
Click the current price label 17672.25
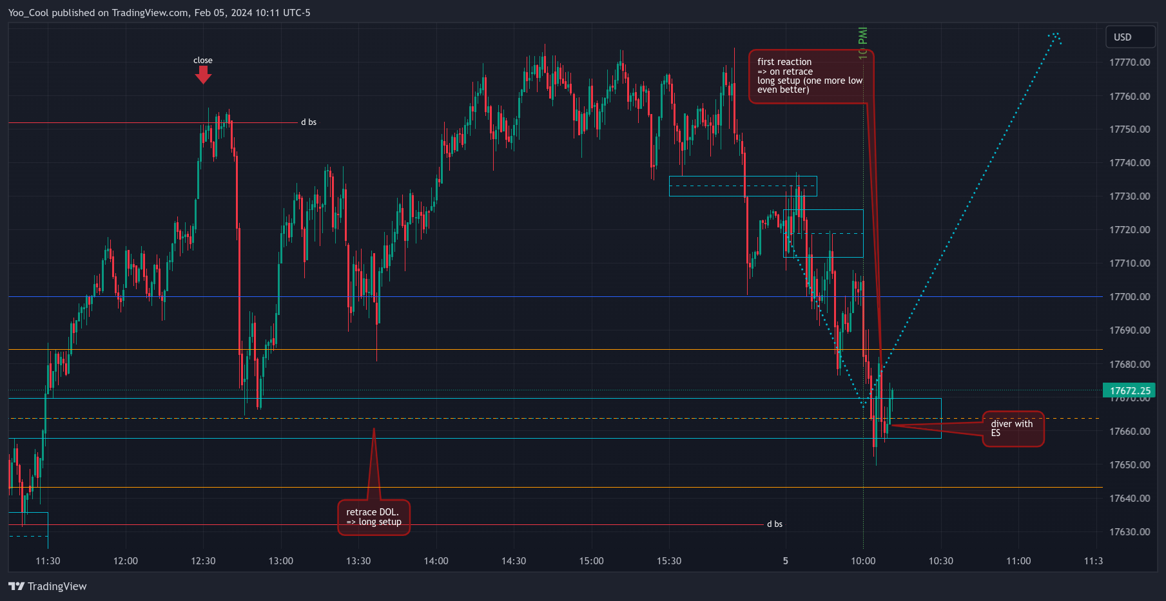1130,390
